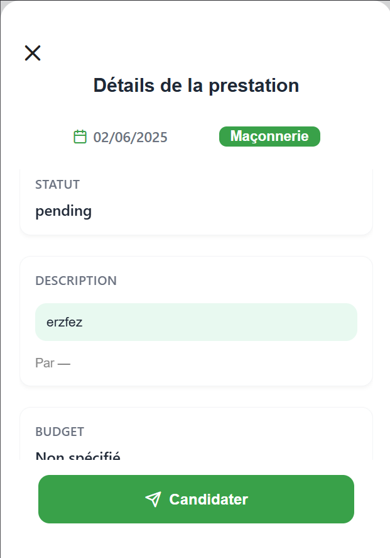Click the author dash placeholder after Par
390x558 pixels.
coord(64,363)
